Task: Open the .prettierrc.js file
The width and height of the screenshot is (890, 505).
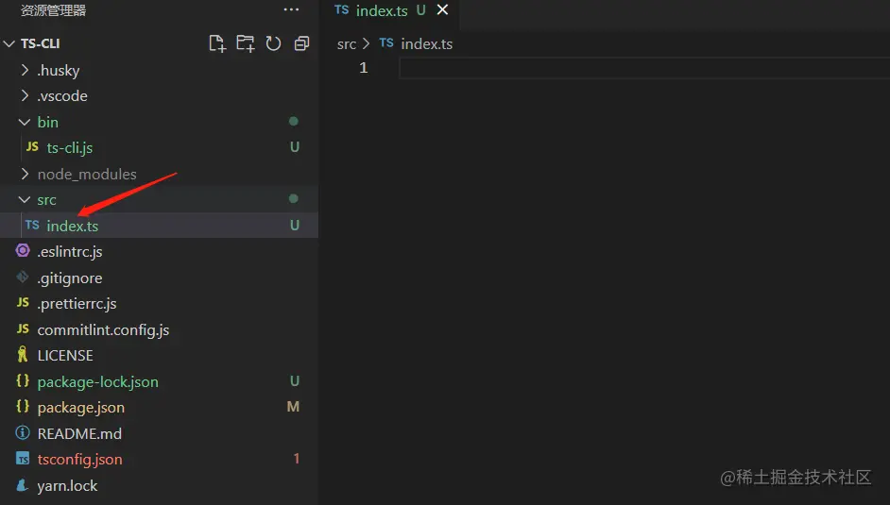Action: (x=159, y=303)
